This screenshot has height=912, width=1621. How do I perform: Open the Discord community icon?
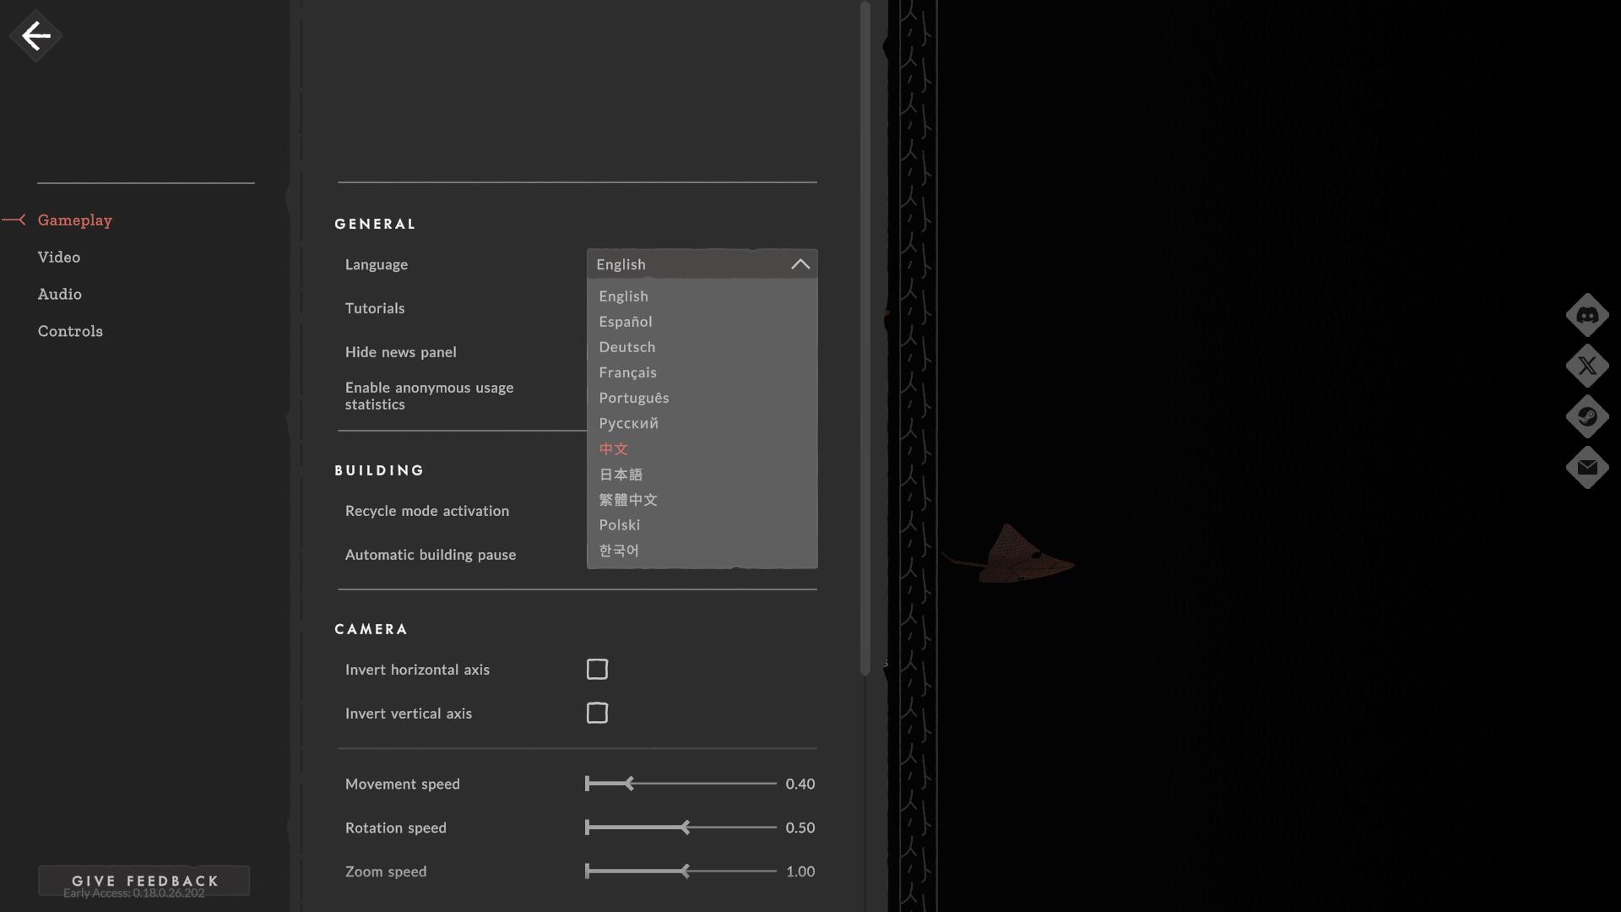click(1587, 315)
